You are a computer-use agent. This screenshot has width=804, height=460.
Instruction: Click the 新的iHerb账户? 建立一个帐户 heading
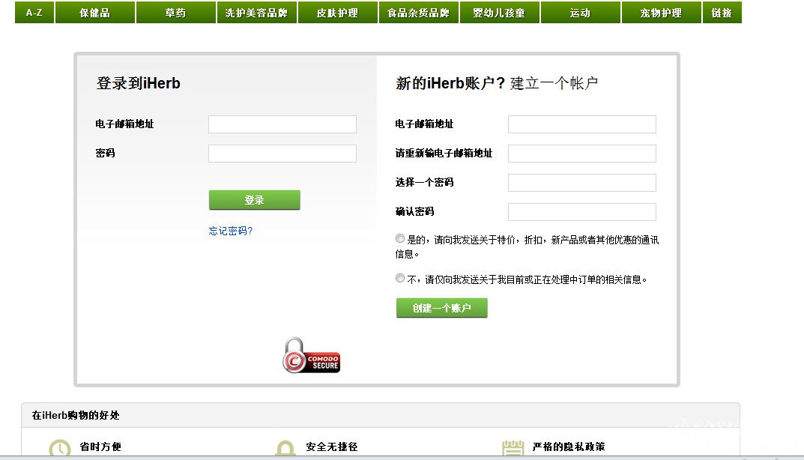pyautogui.click(x=497, y=83)
